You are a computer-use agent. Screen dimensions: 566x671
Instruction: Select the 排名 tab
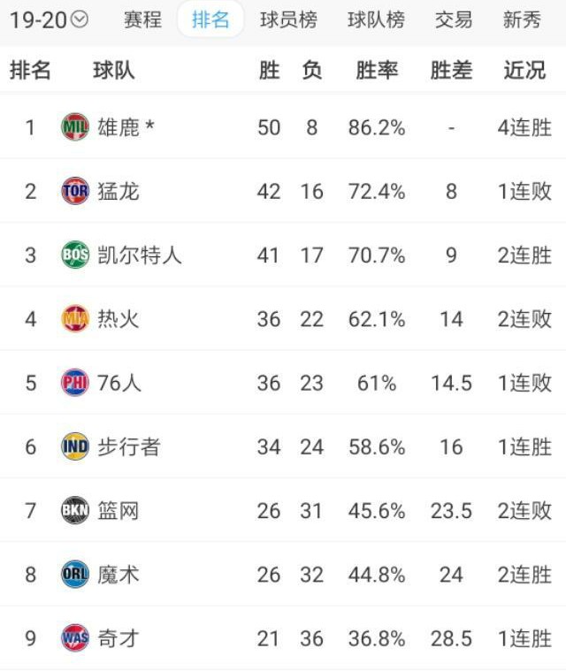(x=210, y=19)
